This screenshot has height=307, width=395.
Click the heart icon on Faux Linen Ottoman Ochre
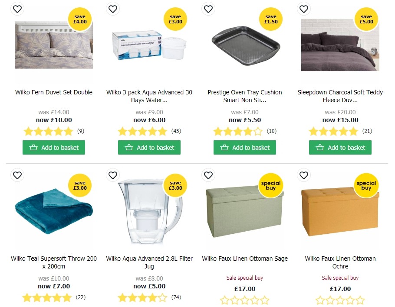304,175
